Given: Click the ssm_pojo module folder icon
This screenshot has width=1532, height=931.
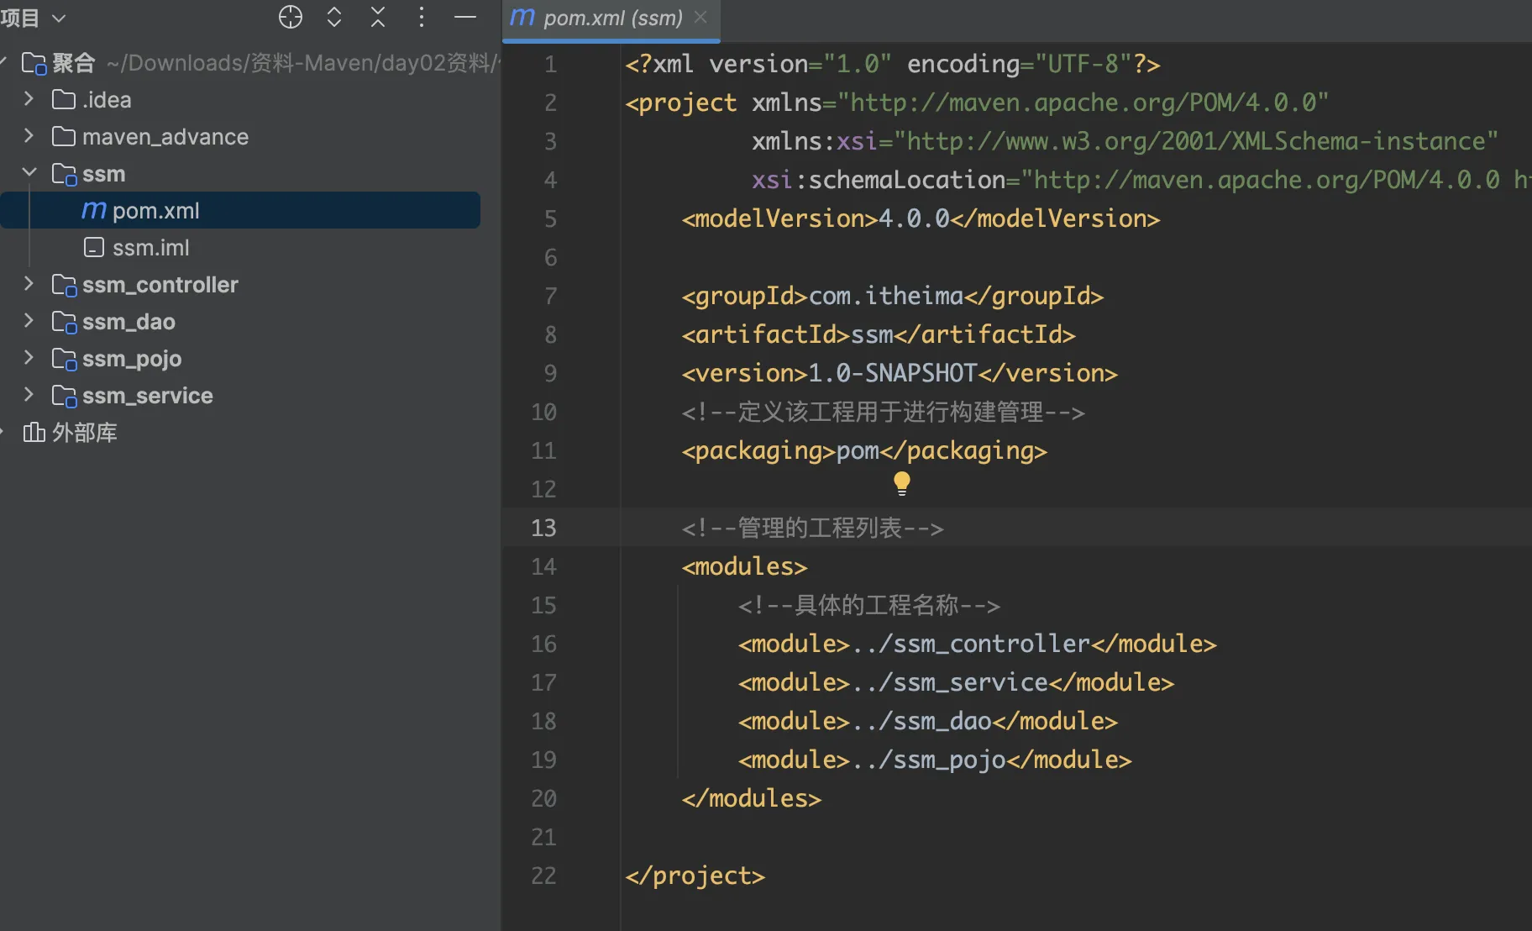Looking at the screenshot, I should pos(65,359).
